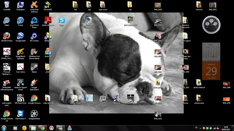Image resolution: width=234 pixels, height=131 pixels.
Task: Open the TeamViewer 7 shortcut
Action: point(20,115)
